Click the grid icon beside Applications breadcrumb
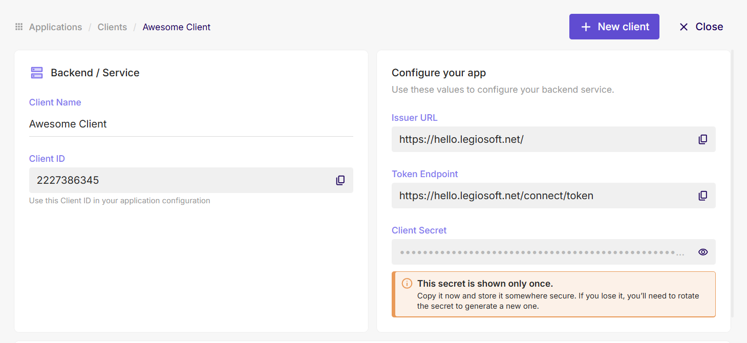The width and height of the screenshot is (747, 343). [x=18, y=27]
